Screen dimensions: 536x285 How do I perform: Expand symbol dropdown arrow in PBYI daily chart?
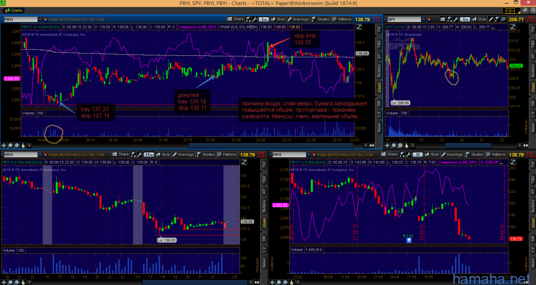[309, 155]
